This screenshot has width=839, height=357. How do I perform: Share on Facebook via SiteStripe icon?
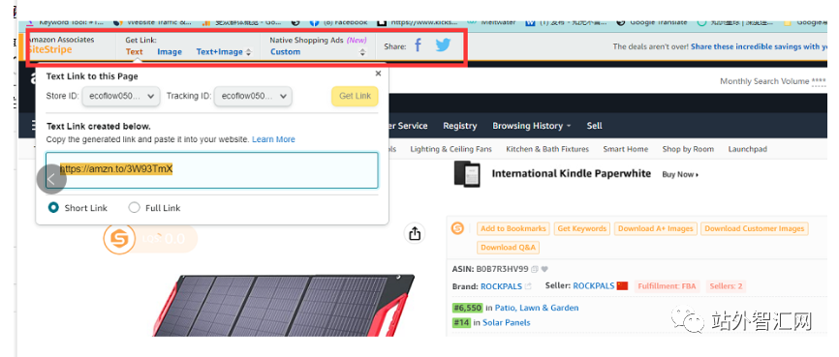click(x=418, y=46)
